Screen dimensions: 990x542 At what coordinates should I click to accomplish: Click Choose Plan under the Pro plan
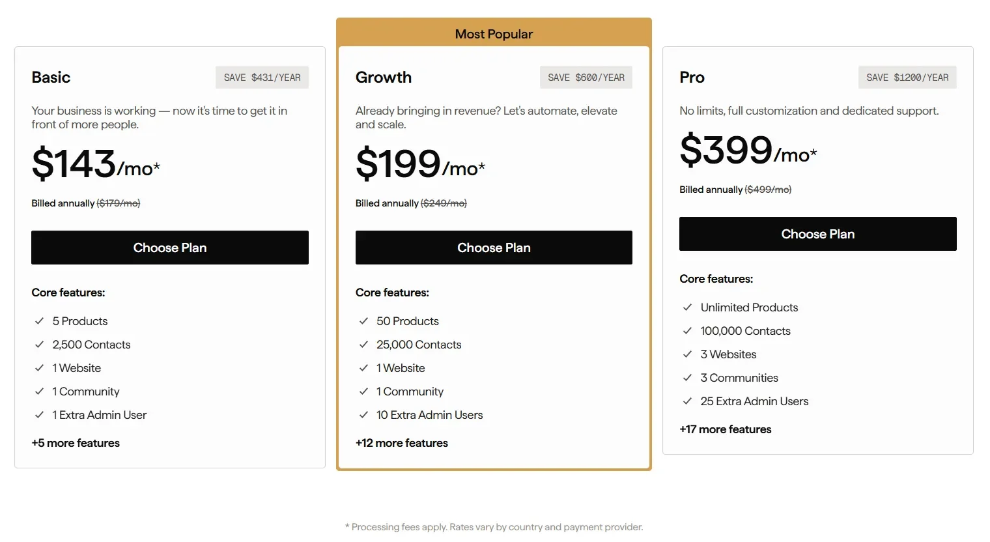(x=817, y=234)
